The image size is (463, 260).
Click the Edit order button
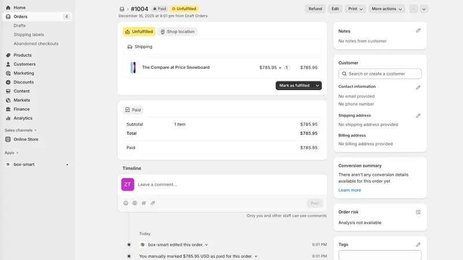[x=335, y=9]
